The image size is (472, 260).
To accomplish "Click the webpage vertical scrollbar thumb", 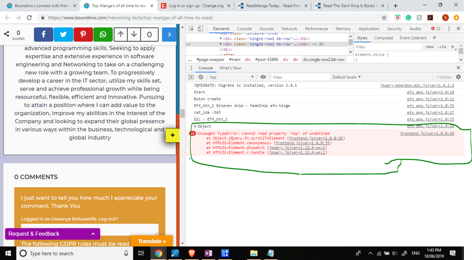I will (182, 113).
